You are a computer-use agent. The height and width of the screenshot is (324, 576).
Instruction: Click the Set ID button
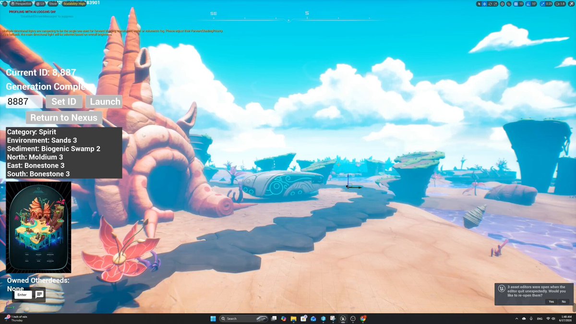point(64,102)
